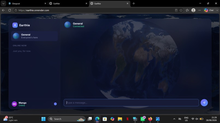This screenshot has height=123, width=220.
Task: View site information lock icon
Action: pos(16,10)
